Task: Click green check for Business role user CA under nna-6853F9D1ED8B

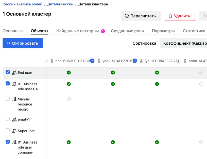Action: coord(69,84)
